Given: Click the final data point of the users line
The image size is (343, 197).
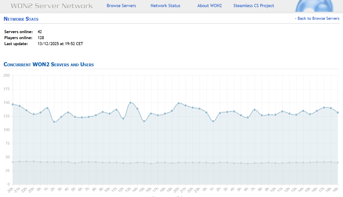Looking at the screenshot, I should tap(338, 112).
